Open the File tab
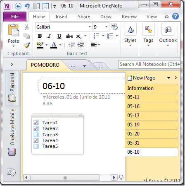The image size is (185, 186). tap(15, 17)
